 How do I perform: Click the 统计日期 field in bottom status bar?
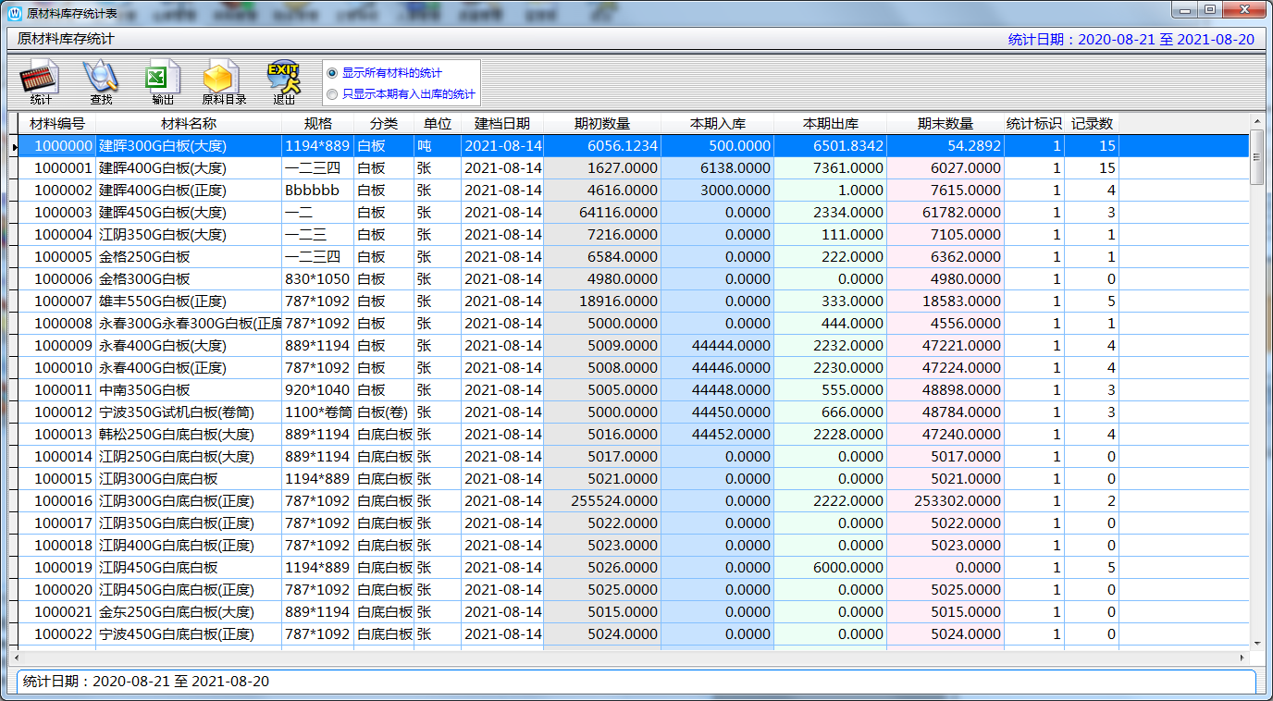[636, 682]
